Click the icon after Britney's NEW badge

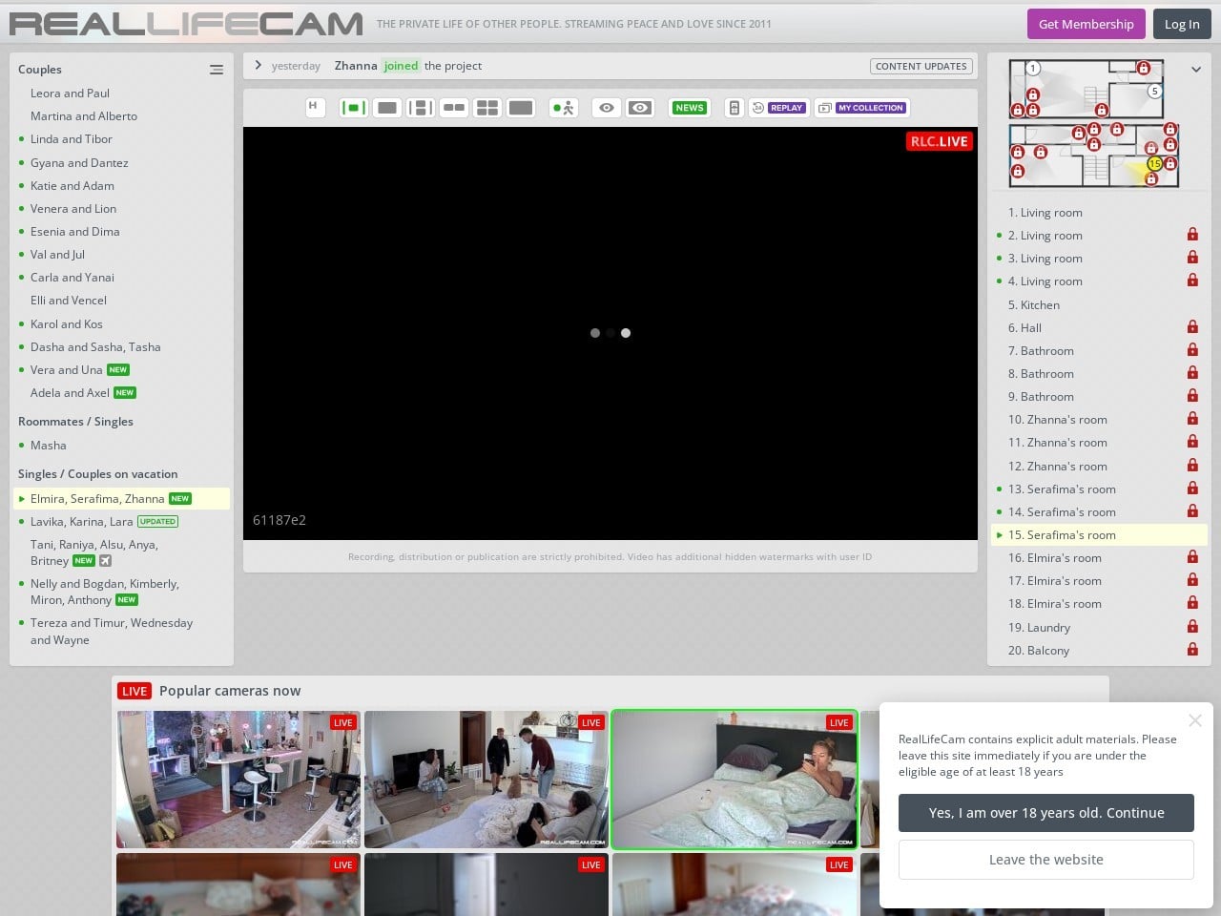[106, 561]
